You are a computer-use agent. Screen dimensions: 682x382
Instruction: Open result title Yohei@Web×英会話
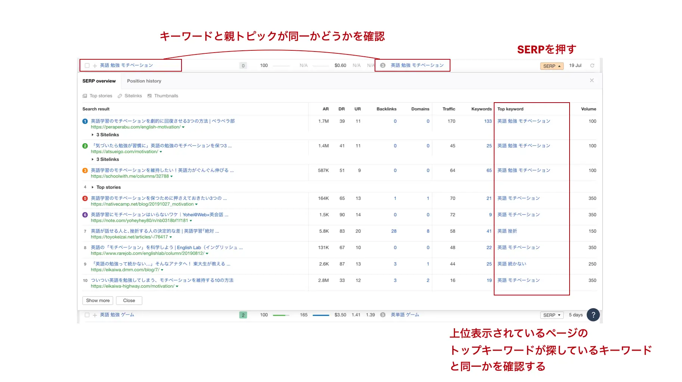159,215
